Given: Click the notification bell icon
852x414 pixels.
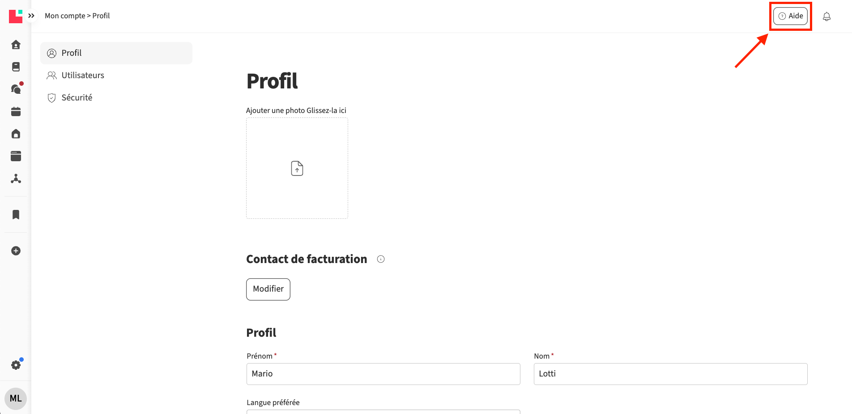Looking at the screenshot, I should click(x=826, y=17).
